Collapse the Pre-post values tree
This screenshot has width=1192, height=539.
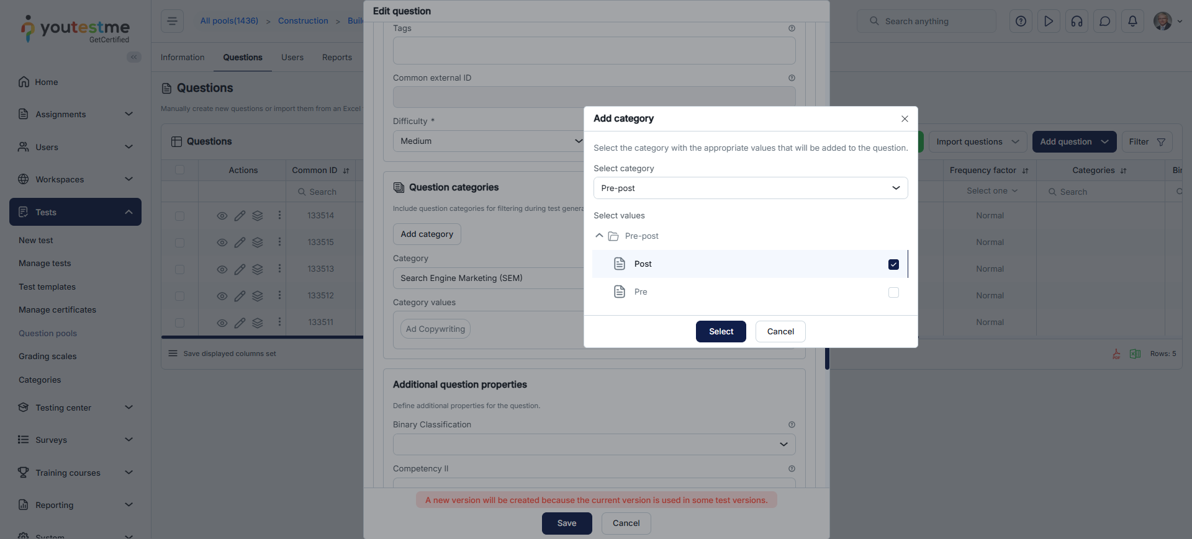point(599,236)
